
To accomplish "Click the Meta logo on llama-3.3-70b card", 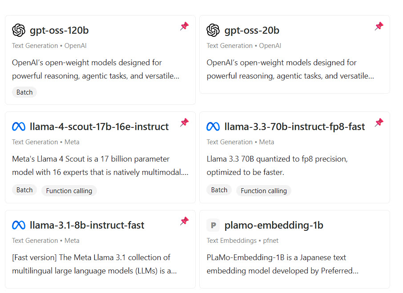I will pyautogui.click(x=213, y=127).
